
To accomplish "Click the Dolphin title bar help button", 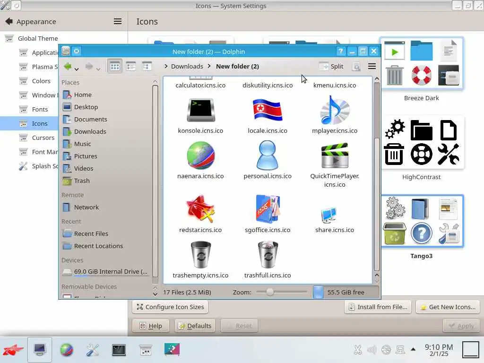I will point(340,51).
